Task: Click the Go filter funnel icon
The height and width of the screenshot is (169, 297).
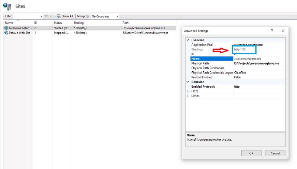Action: pyautogui.click(x=46, y=16)
